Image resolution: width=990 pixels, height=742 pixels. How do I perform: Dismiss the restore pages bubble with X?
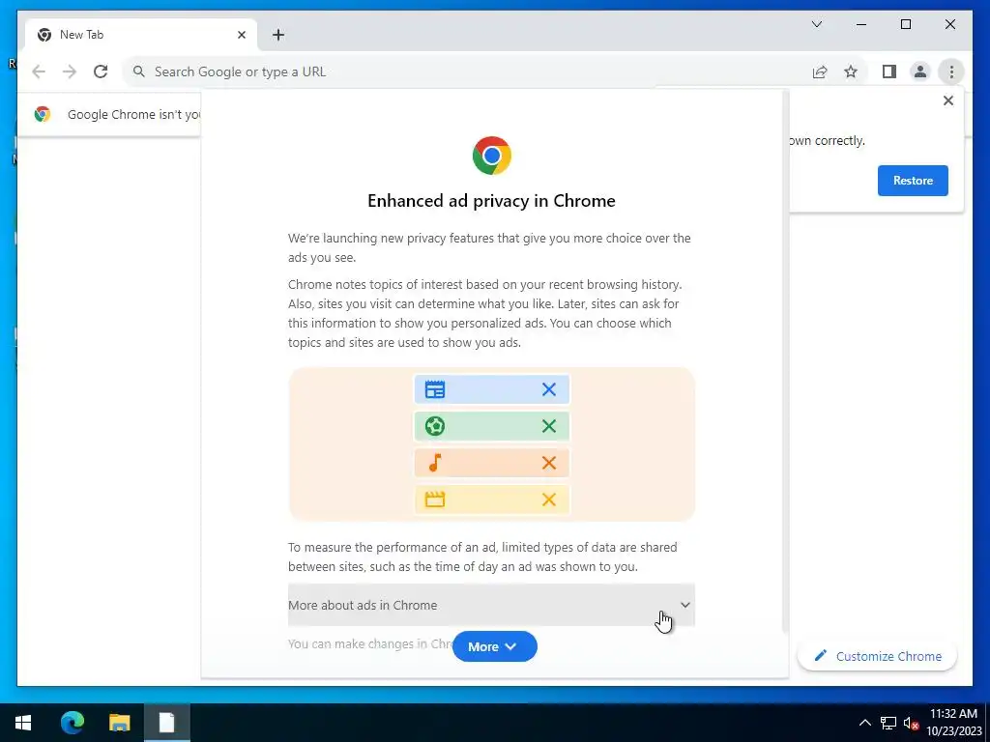point(947,100)
